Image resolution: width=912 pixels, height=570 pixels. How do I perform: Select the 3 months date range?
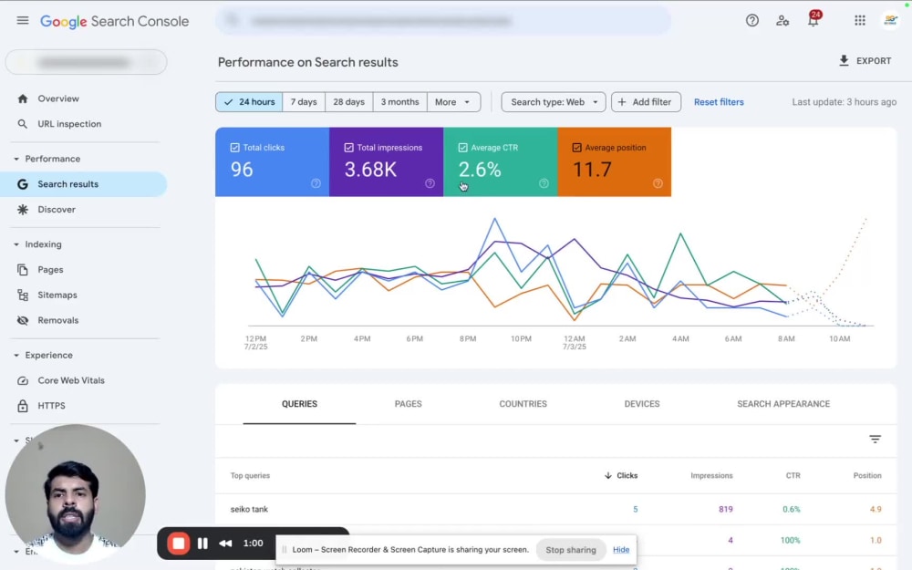click(399, 102)
